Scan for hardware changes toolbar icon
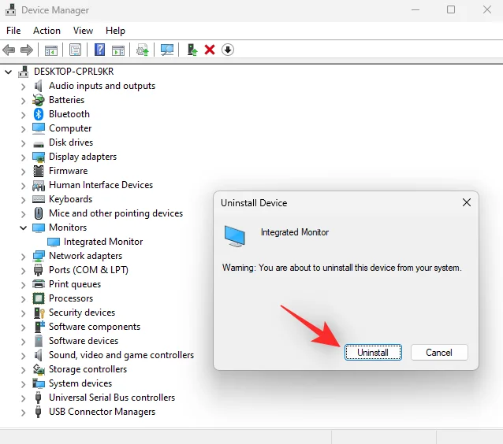This screenshot has width=503, height=444. [x=167, y=50]
